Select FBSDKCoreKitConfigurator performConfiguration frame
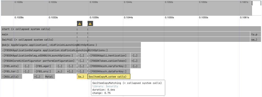The width and height of the screenshot is (262, 97). tap(39, 61)
